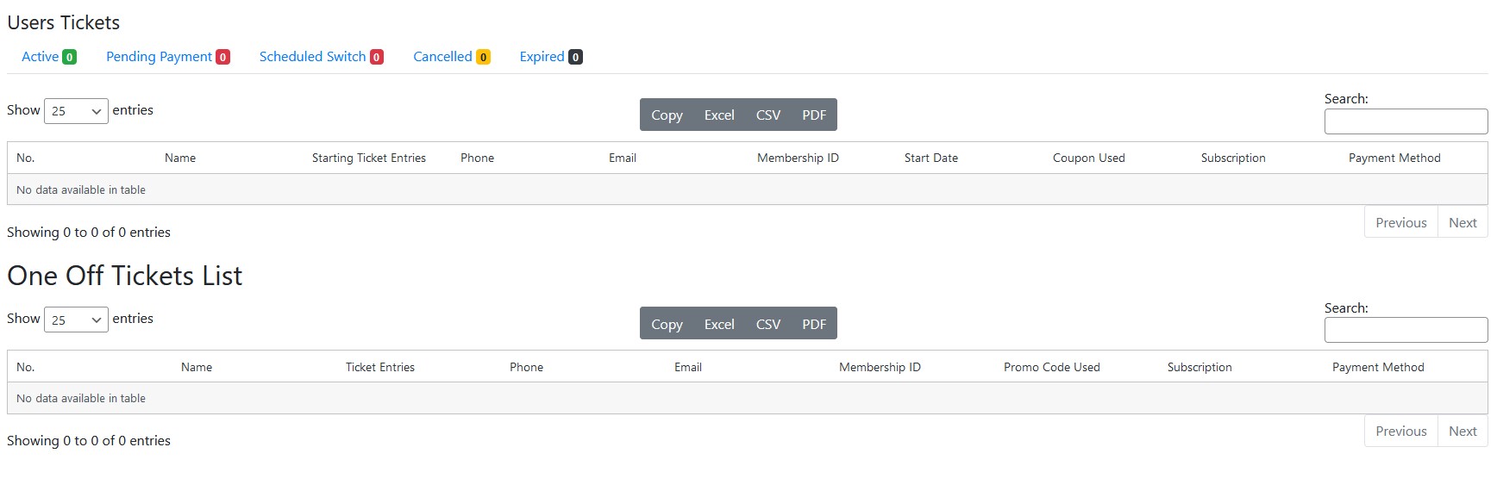Expand Users Tickets entries-per-page dropdown
Image resolution: width=1497 pixels, height=503 pixels.
pyautogui.click(x=76, y=111)
